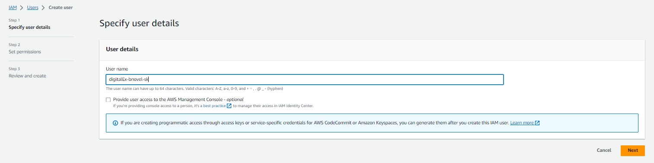Click the Create user breadcrumb text

point(61,8)
